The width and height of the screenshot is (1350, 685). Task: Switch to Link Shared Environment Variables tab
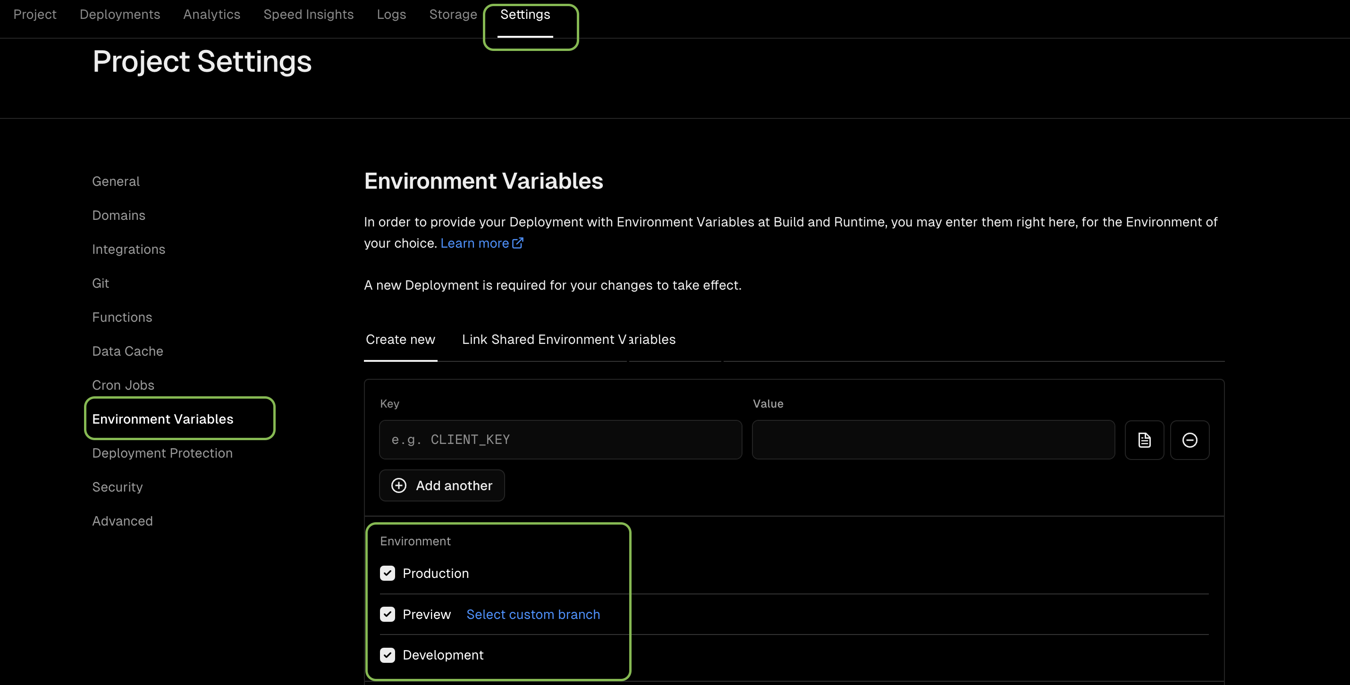click(568, 339)
